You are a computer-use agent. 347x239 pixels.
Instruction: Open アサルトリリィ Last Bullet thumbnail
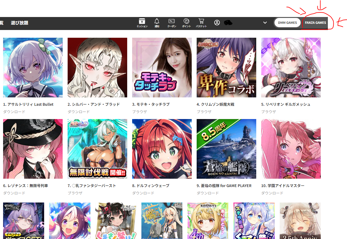(33, 67)
